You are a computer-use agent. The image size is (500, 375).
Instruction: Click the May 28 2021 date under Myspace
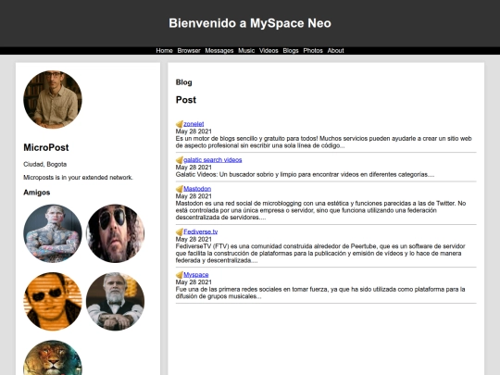click(x=194, y=282)
